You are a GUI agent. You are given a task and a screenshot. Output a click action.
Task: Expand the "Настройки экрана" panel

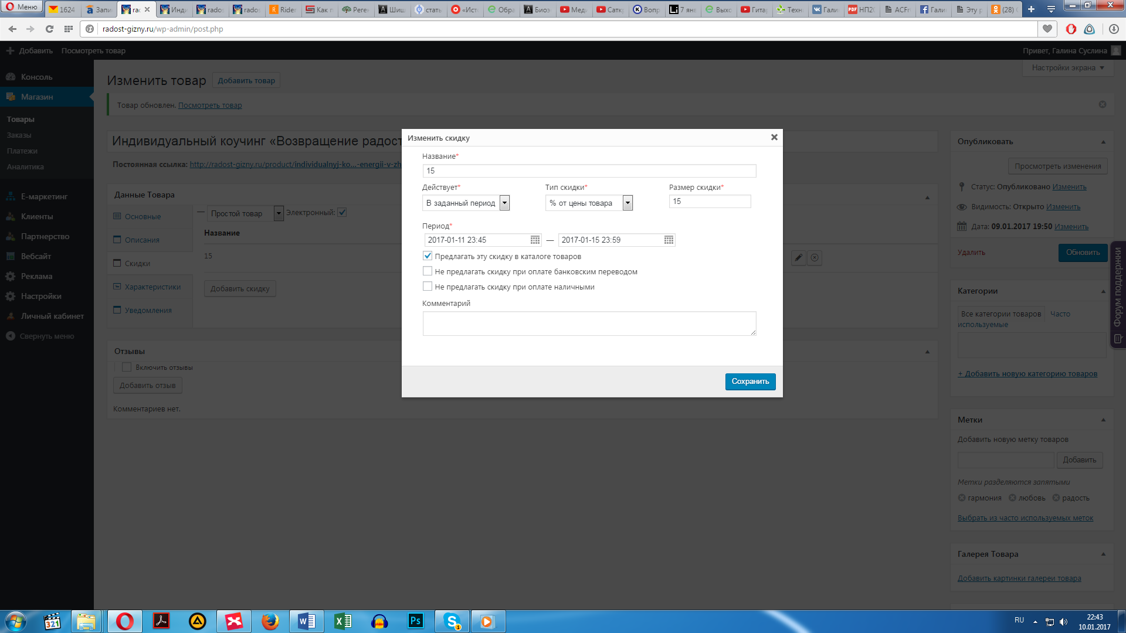(x=1067, y=68)
